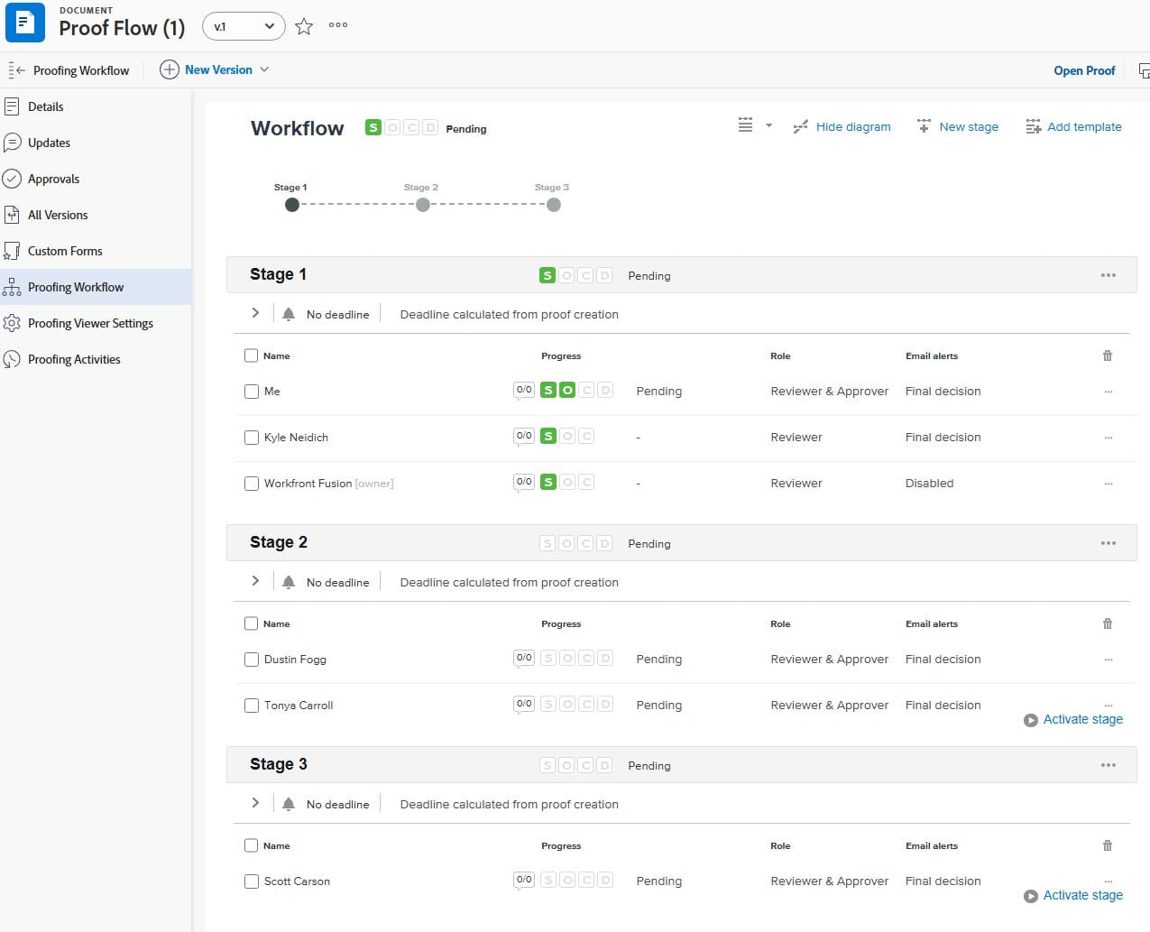Open the Stage 3 more options menu
Viewport: 1150px width, 932px height.
pos(1109,765)
